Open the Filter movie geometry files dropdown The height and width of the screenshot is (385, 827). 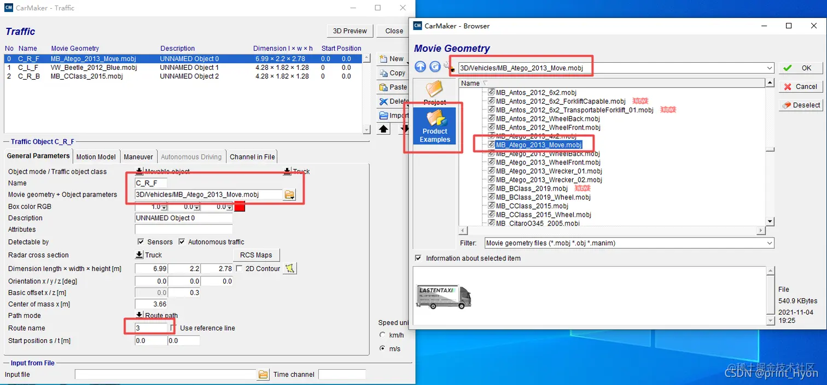click(770, 243)
